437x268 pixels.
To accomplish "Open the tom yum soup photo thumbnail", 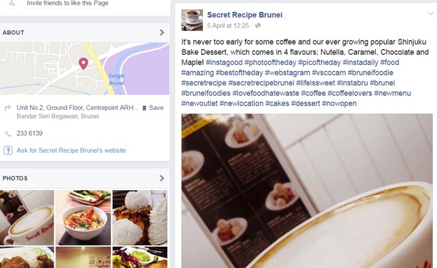I will [83, 218].
